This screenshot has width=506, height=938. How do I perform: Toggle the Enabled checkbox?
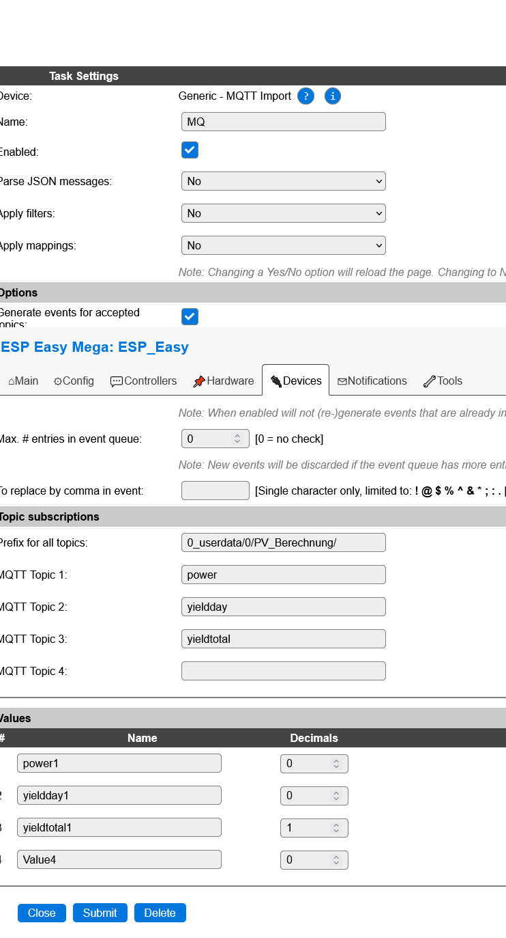[190, 150]
